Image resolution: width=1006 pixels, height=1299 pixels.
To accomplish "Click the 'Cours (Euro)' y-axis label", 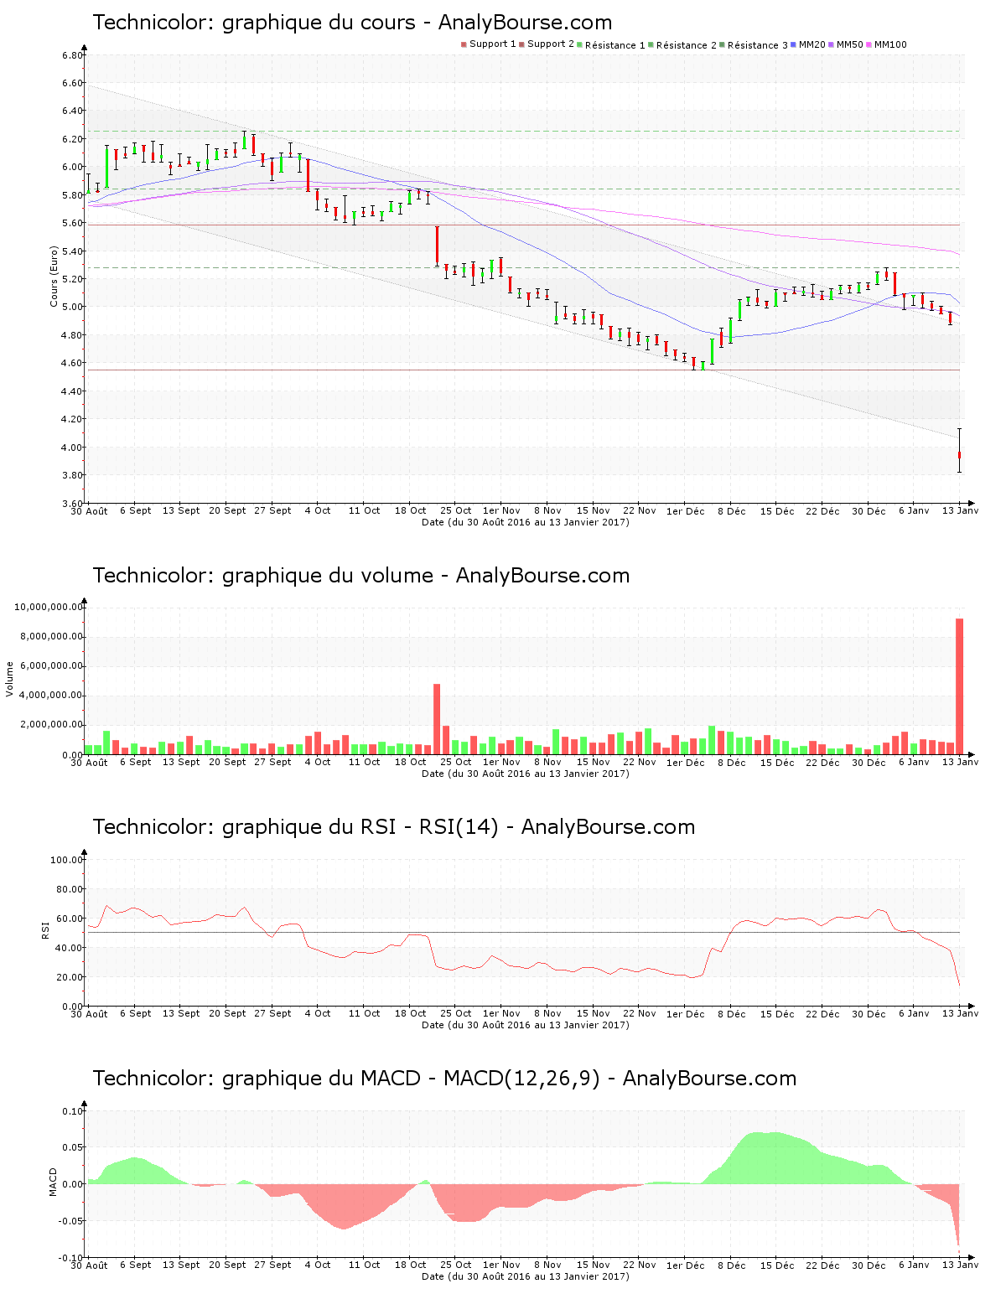I will point(52,277).
